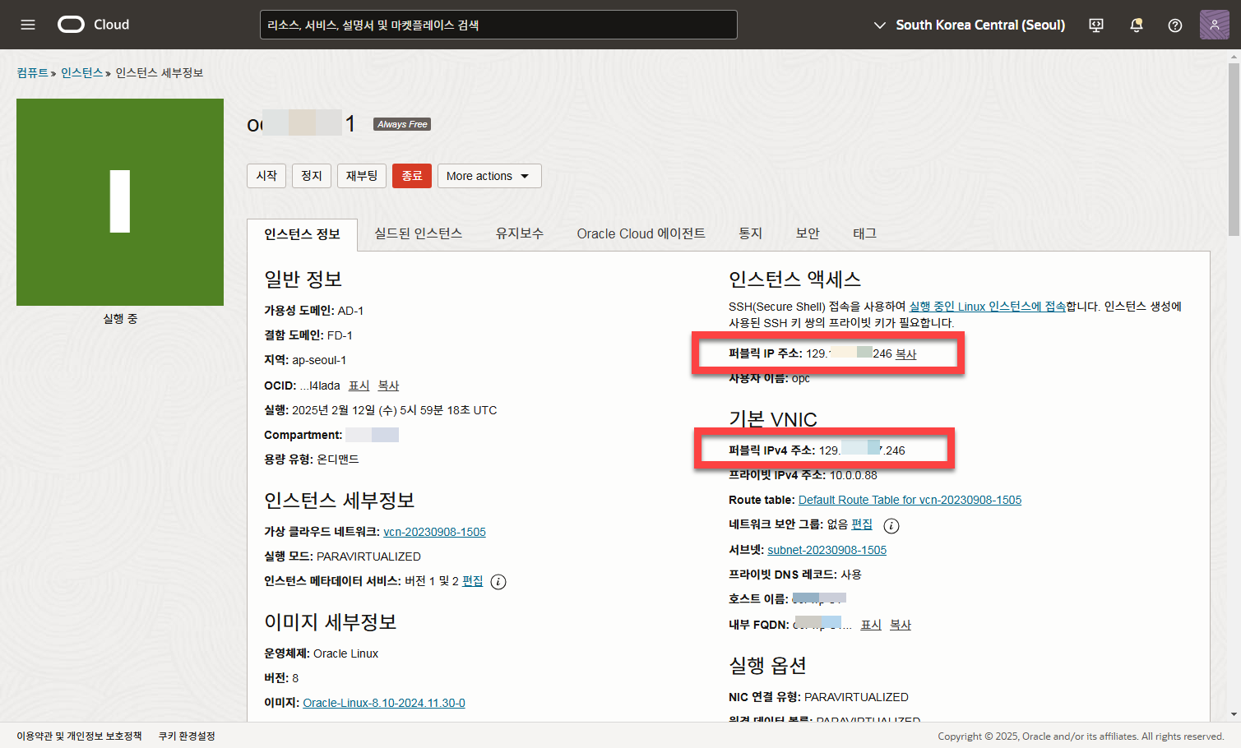Open the Cloud Shell developer tools icon

pos(1096,25)
